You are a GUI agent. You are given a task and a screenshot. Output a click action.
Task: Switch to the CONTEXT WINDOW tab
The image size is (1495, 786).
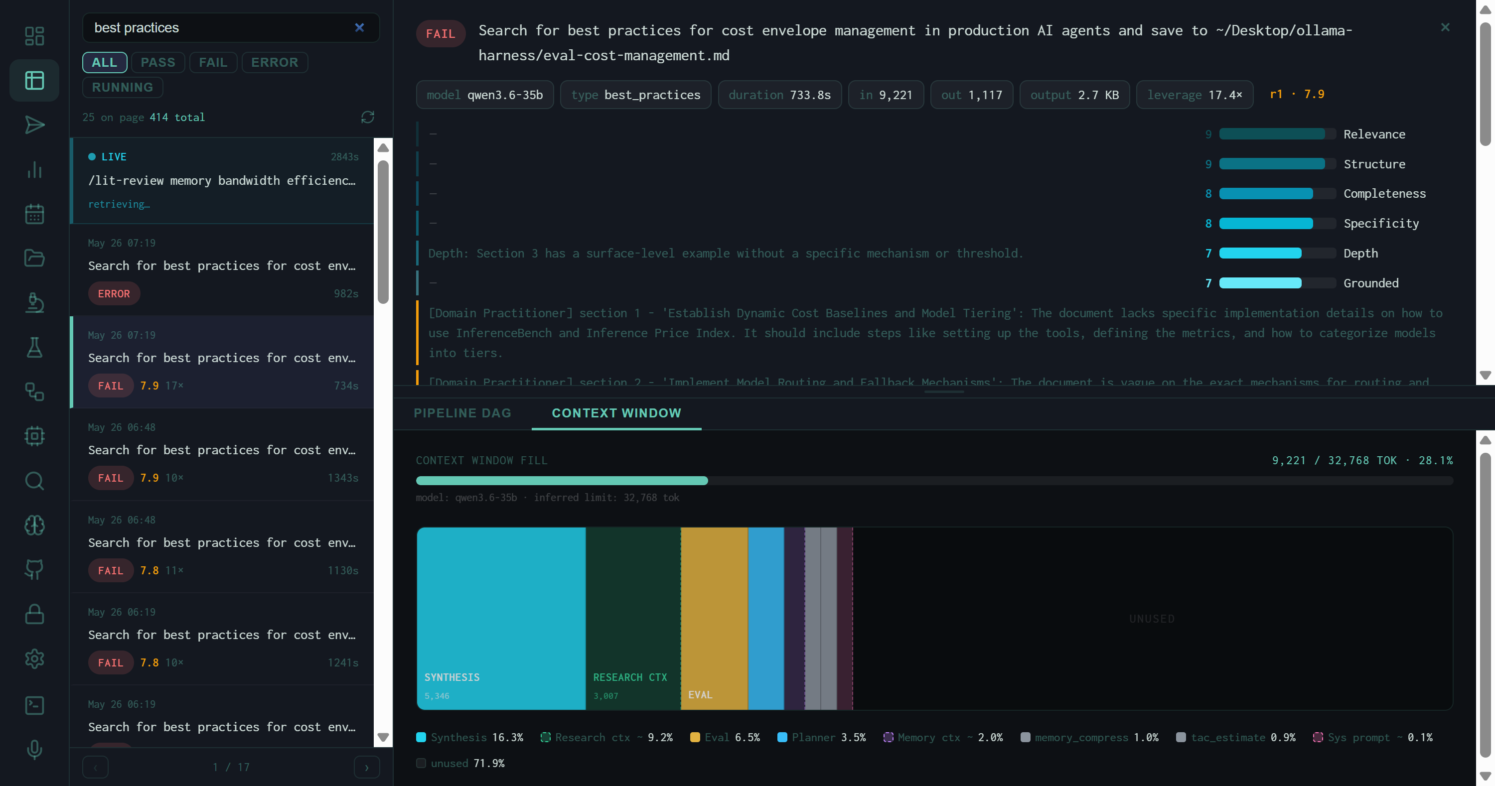pos(616,413)
